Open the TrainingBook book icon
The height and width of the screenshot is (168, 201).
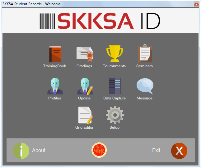pos(55,54)
